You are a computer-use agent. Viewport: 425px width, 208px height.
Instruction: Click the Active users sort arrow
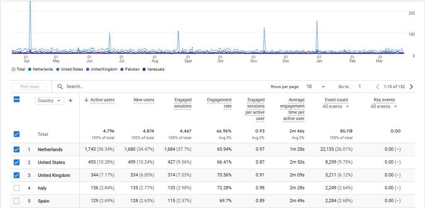point(86,100)
